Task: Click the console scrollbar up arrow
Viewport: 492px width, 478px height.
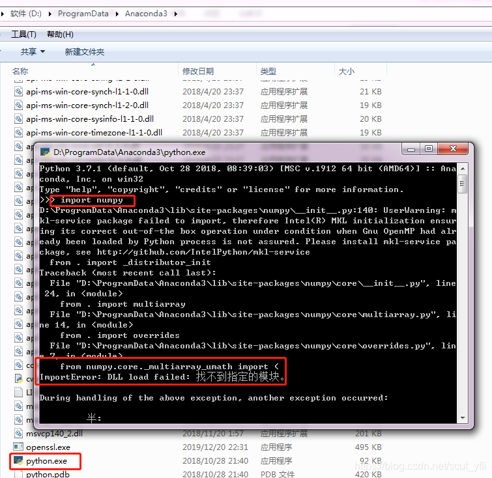Action: point(463,169)
